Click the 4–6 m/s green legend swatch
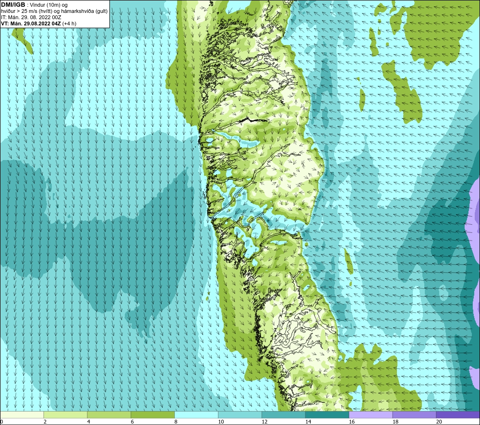The width and height of the screenshot is (480, 425). pos(109,415)
